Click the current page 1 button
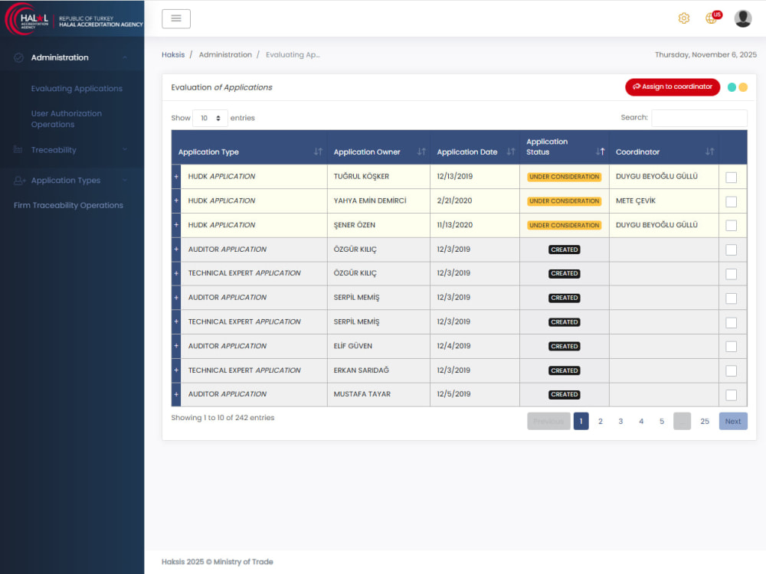The image size is (766, 574). click(581, 421)
